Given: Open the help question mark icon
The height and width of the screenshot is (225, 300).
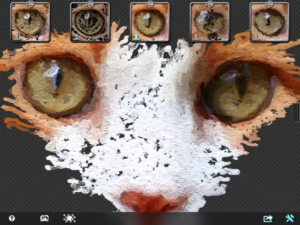Looking at the screenshot, I should pyautogui.click(x=12, y=218).
